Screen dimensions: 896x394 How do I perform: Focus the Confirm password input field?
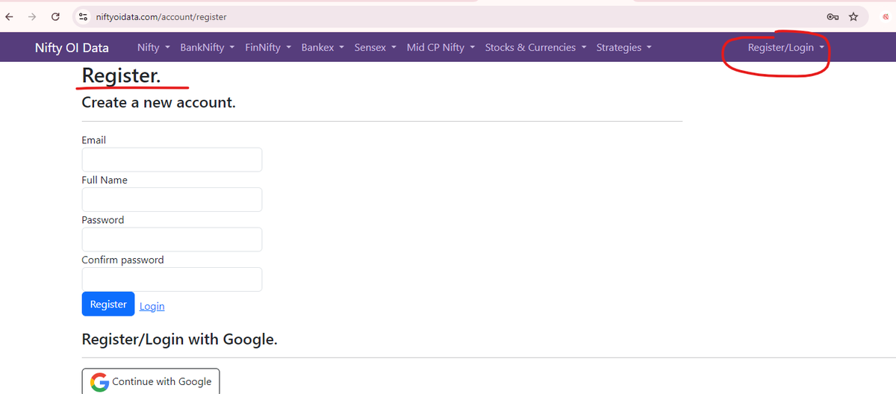(172, 279)
